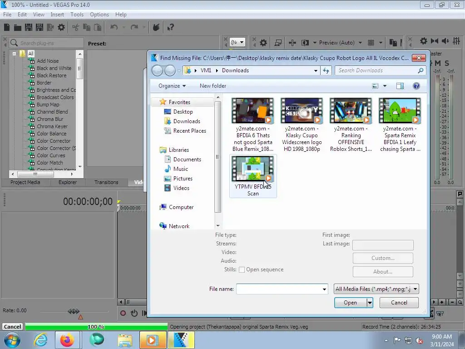Click the Record button in transport bar
The height and width of the screenshot is (349, 465).
coord(123,313)
